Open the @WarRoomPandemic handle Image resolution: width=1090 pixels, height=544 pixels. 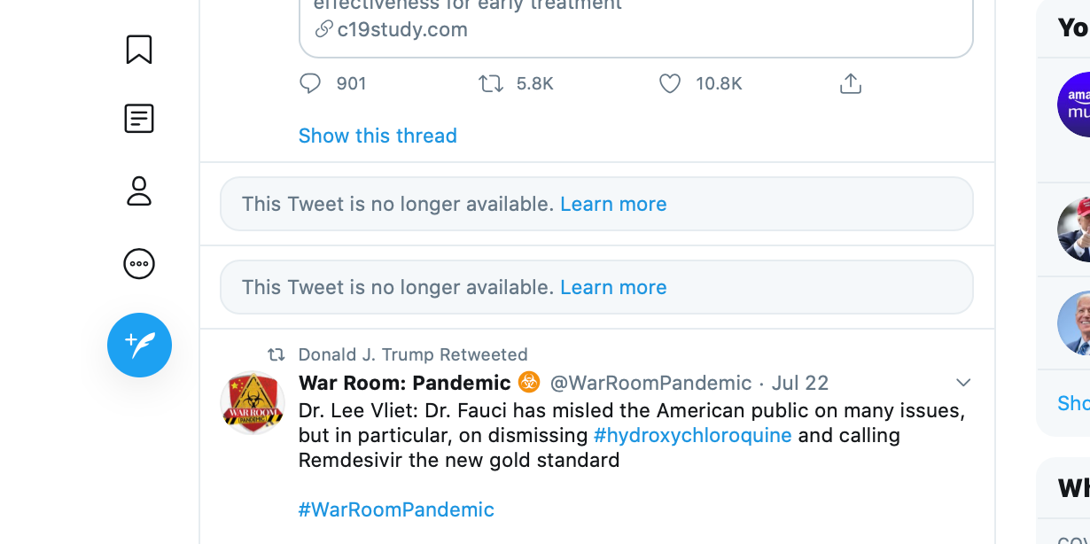click(x=650, y=383)
